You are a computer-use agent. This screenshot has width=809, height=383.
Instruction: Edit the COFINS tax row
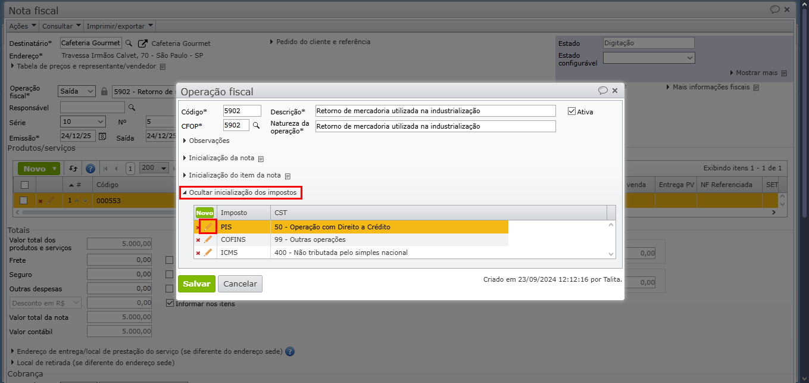(208, 239)
